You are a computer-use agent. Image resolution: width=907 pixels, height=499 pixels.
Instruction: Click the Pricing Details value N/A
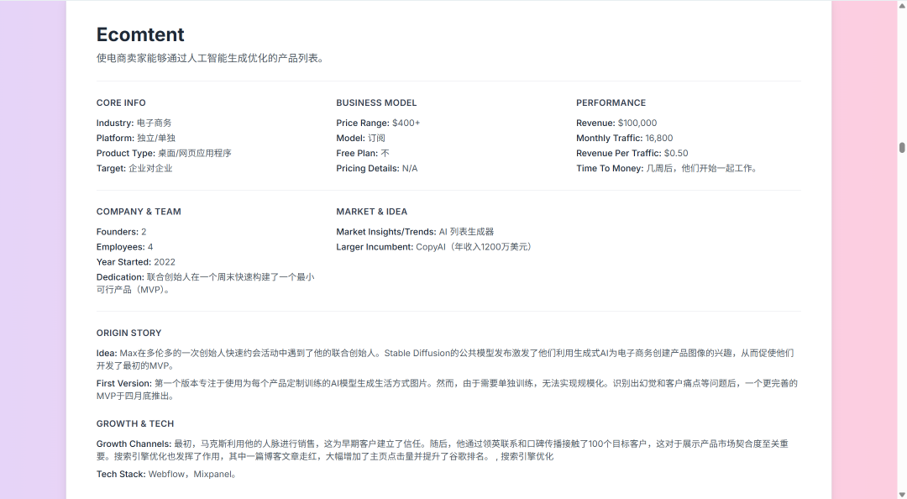tap(410, 168)
